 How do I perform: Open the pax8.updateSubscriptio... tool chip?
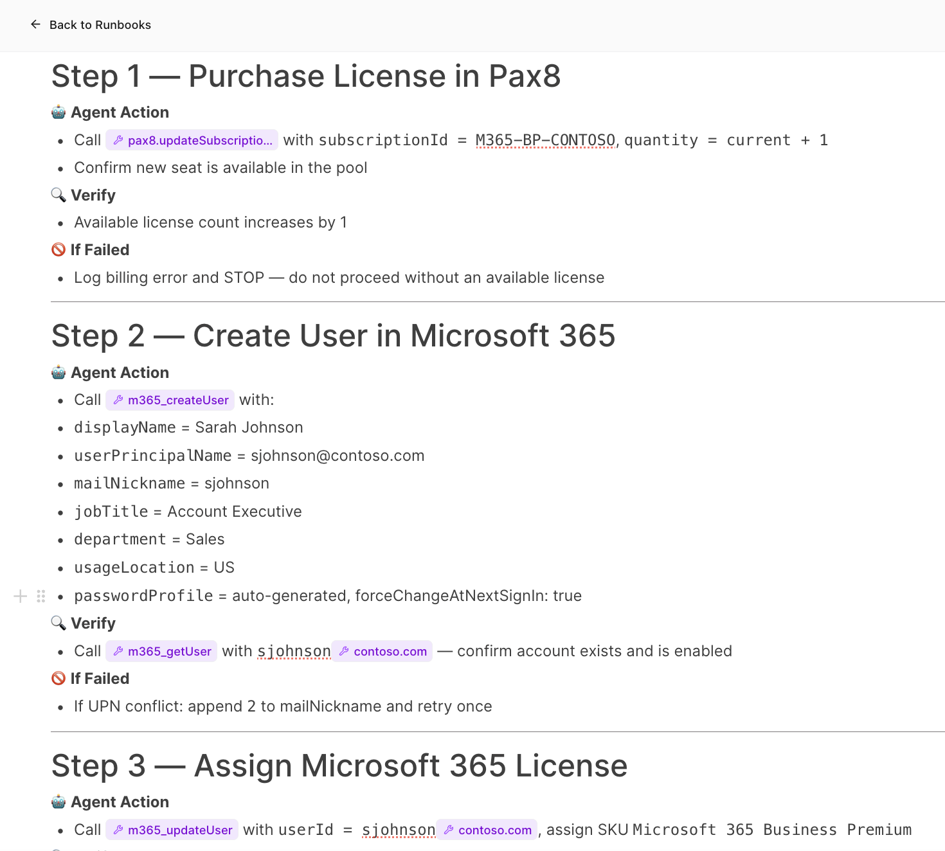click(192, 140)
